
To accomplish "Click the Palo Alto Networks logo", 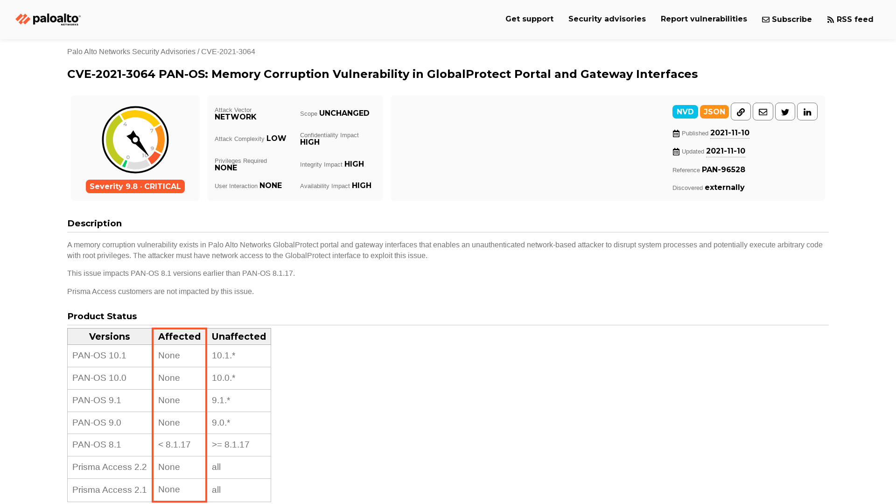I will pyautogui.click(x=48, y=19).
